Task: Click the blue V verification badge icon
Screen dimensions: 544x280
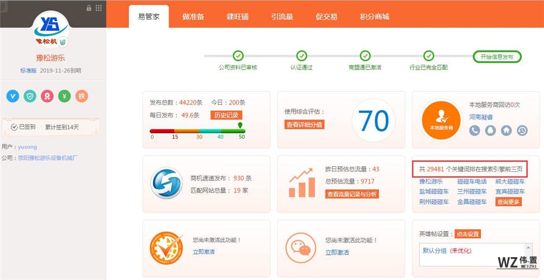Action: tap(13, 96)
